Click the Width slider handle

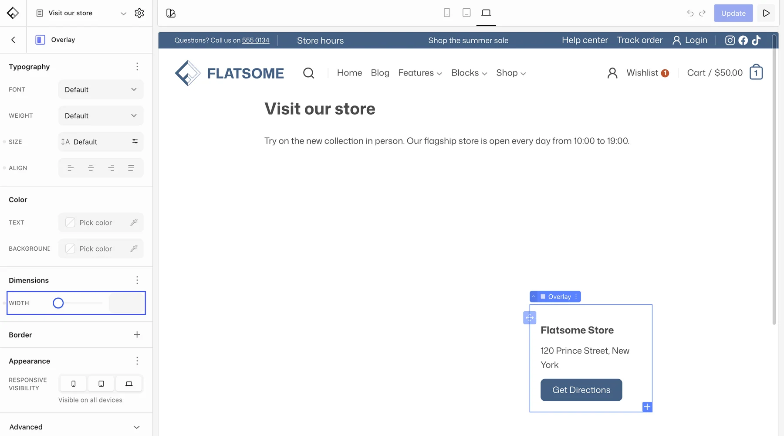click(x=58, y=303)
